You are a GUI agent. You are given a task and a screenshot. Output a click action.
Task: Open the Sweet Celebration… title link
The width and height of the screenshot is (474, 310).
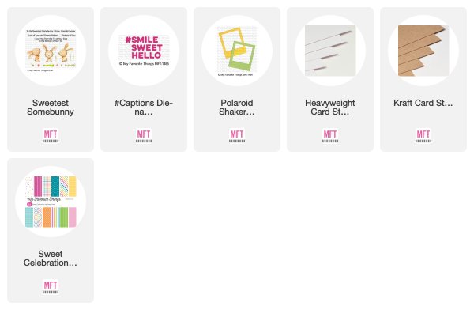point(51,259)
